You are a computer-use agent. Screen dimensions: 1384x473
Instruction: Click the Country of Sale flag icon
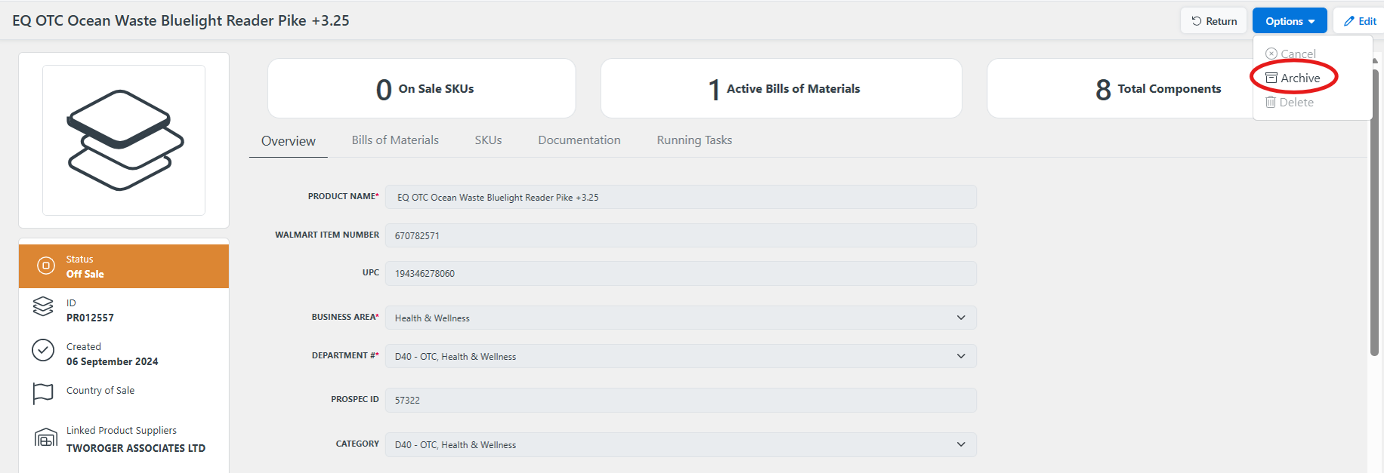pyautogui.click(x=43, y=393)
